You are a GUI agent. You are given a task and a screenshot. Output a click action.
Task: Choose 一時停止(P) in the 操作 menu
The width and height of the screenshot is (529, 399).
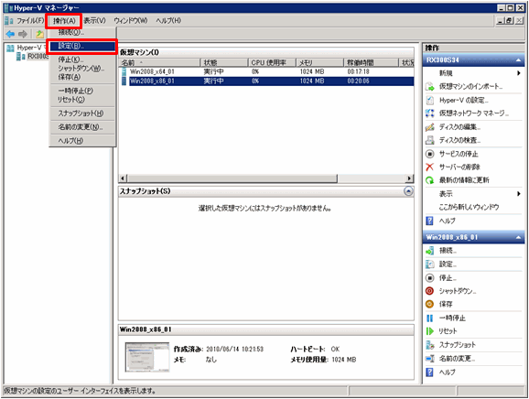coord(82,91)
